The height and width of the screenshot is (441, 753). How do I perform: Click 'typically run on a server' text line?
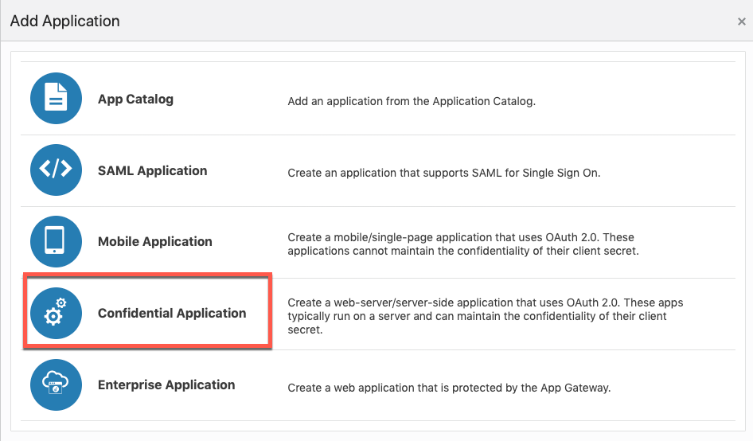tap(477, 316)
